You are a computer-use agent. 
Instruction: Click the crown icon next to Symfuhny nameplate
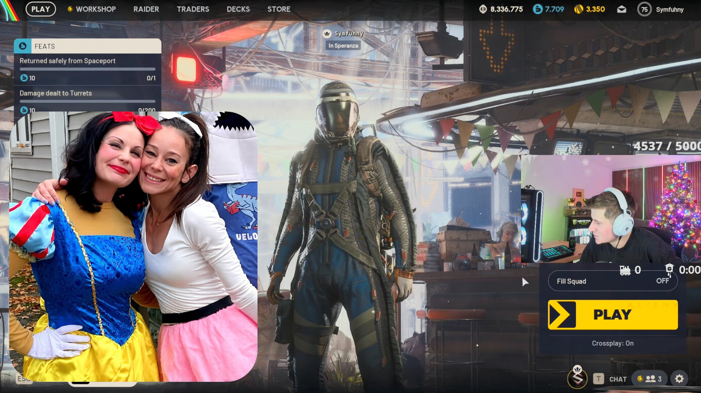coord(327,33)
